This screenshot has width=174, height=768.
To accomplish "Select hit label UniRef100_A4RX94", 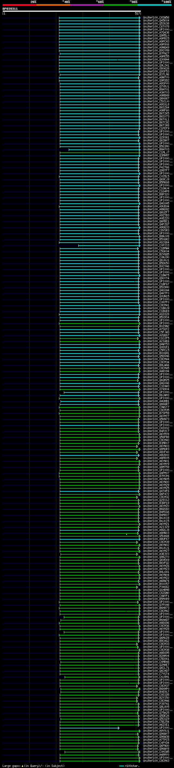I will click(156, 371).
